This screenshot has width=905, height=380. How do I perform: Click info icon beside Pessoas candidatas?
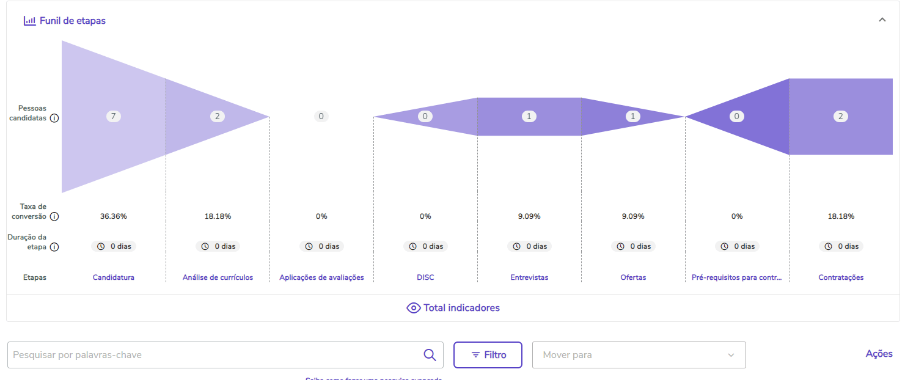pyautogui.click(x=54, y=119)
